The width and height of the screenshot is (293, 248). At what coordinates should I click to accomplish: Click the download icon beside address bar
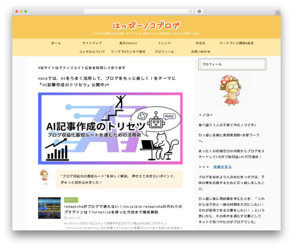click(x=199, y=12)
